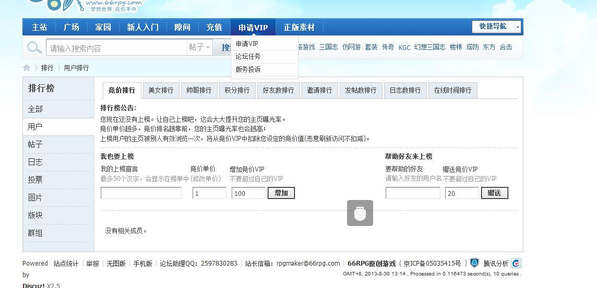Image resolution: width=597 pixels, height=288 pixels.
Task: Click the 塔防 hot search link
Action: [472, 47]
